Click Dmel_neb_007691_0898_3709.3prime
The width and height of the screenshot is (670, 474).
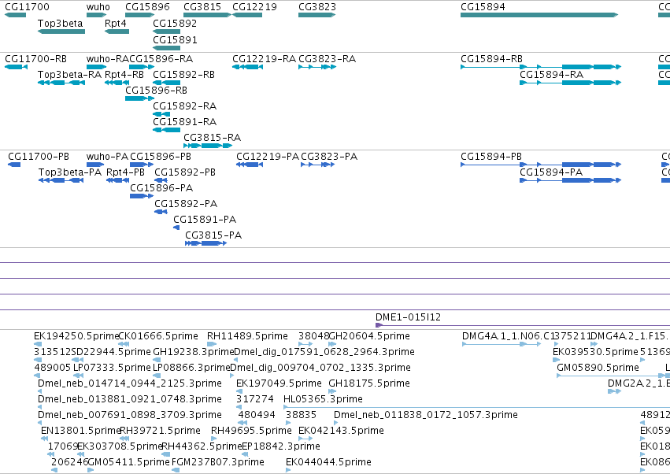130,415
